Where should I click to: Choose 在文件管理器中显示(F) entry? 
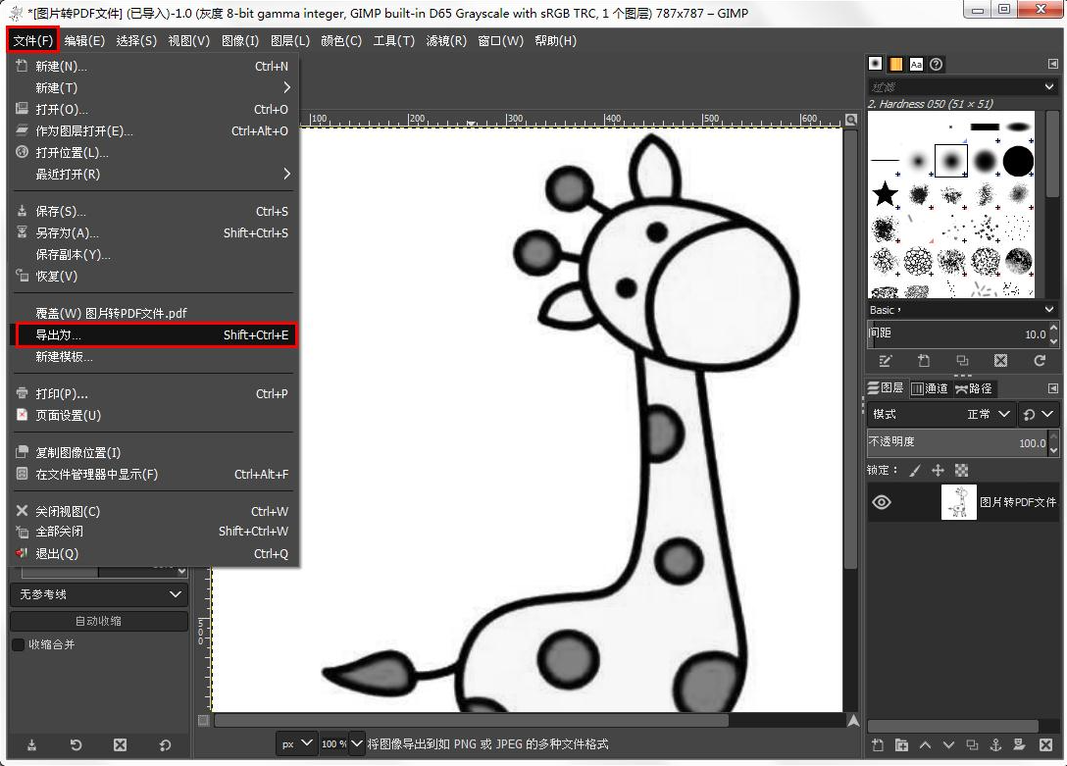click(x=154, y=474)
